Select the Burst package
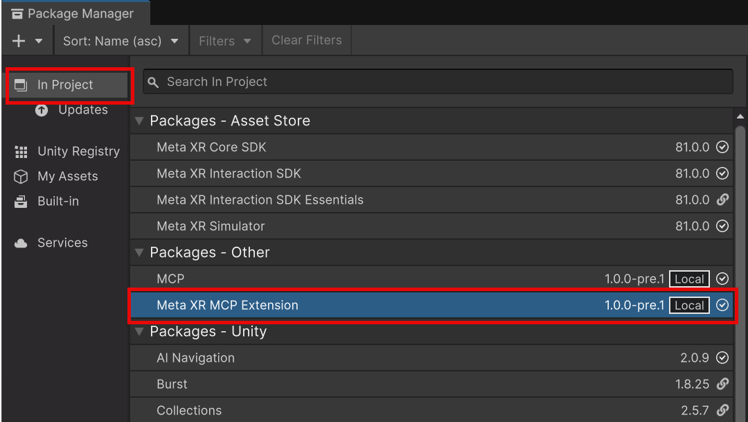Viewport: 748px width, 422px height. coord(431,384)
